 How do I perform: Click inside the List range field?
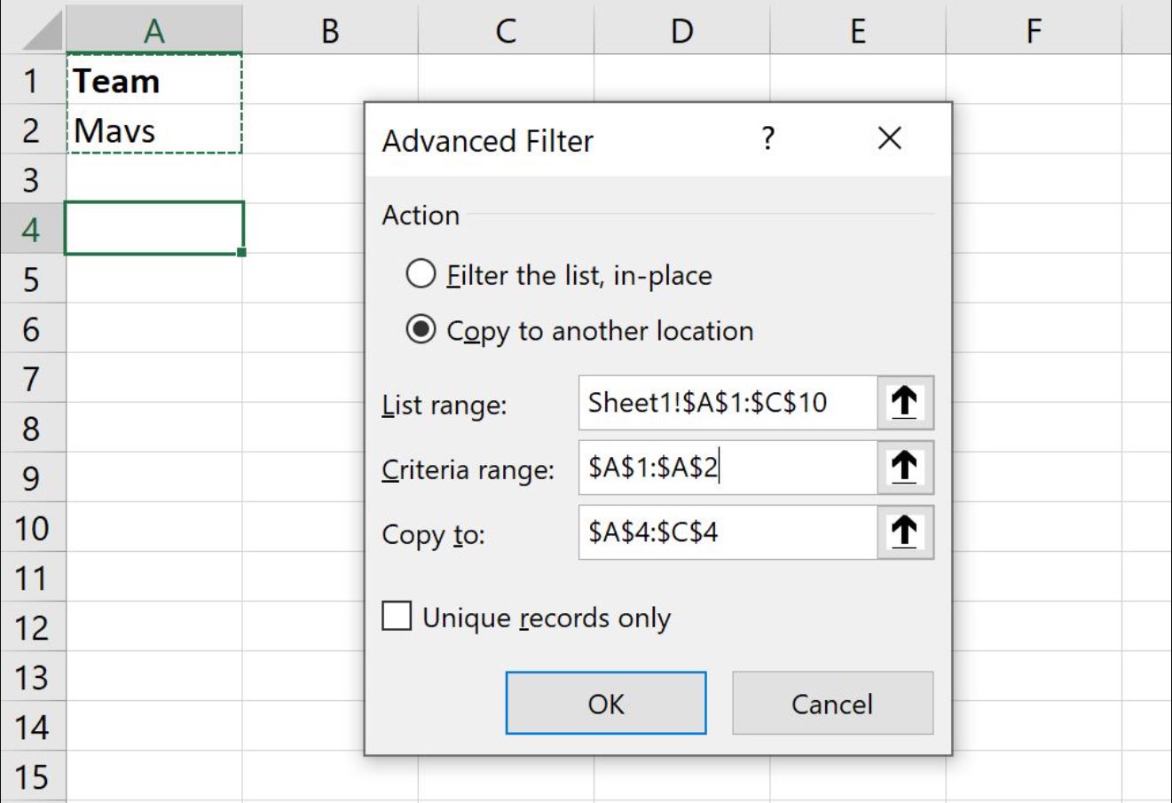[x=728, y=403]
